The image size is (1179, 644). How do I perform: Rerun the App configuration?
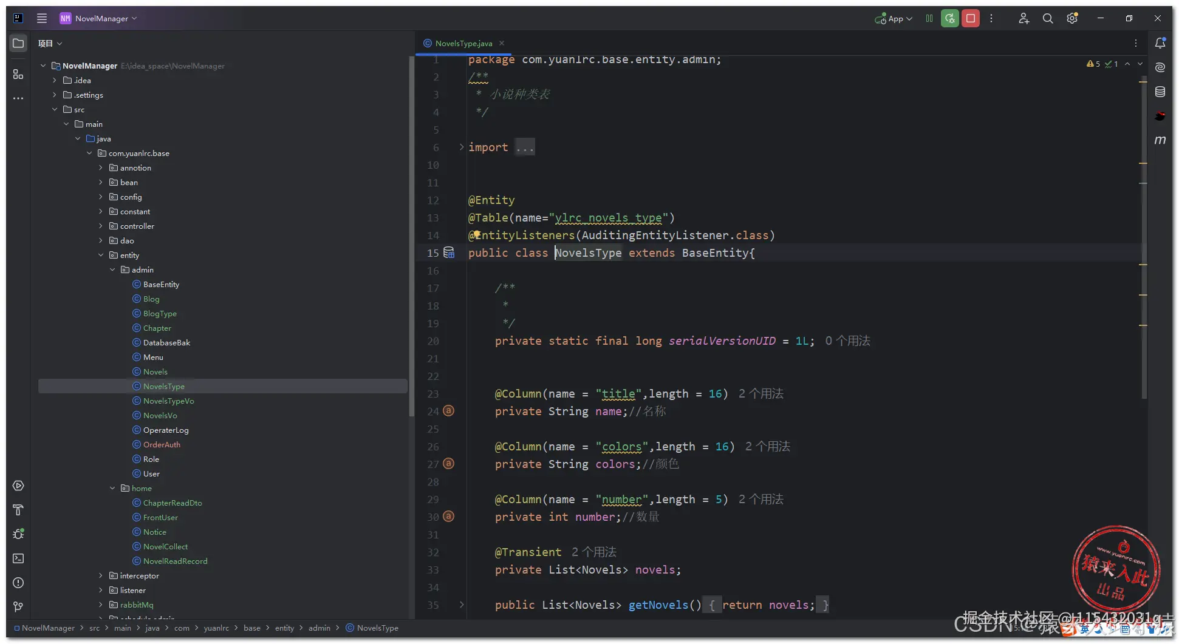coord(950,18)
